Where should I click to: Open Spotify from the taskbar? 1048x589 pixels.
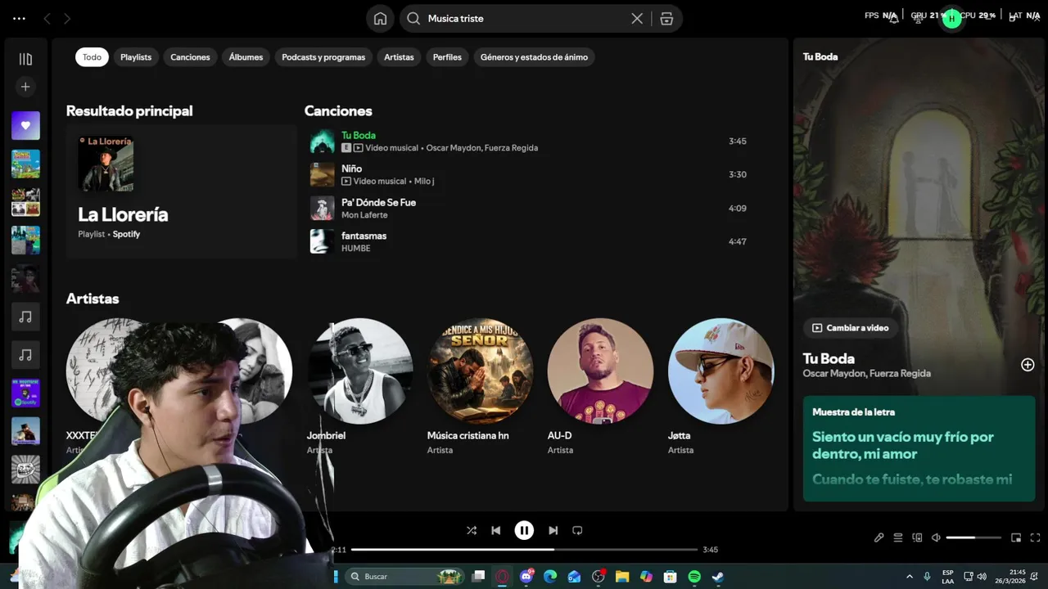[x=694, y=577]
